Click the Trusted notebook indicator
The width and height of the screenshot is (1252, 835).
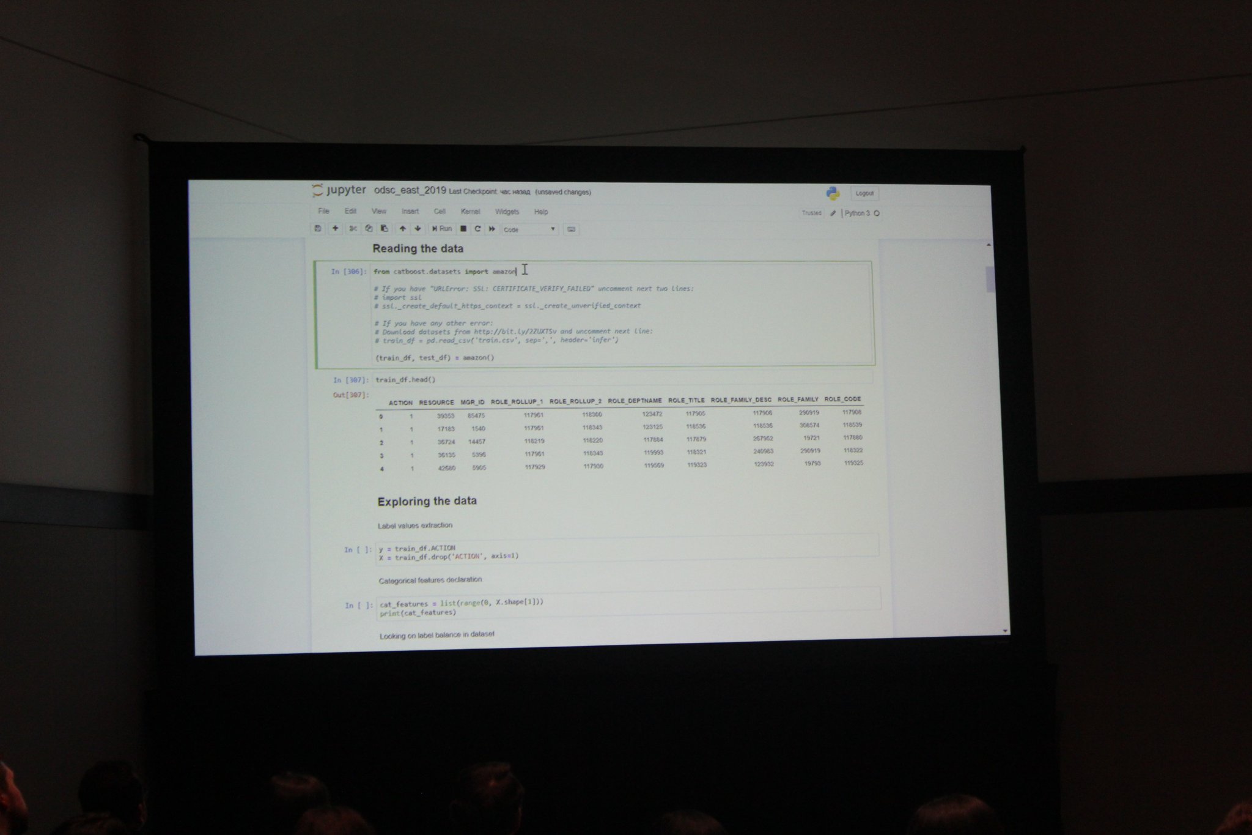[x=811, y=213]
